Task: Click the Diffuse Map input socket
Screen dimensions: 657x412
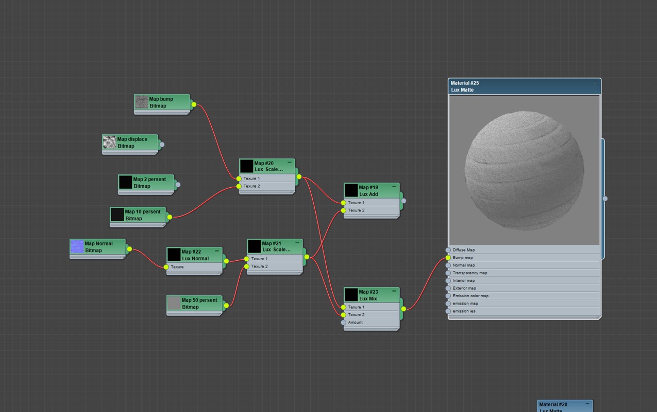Action: pyautogui.click(x=448, y=250)
